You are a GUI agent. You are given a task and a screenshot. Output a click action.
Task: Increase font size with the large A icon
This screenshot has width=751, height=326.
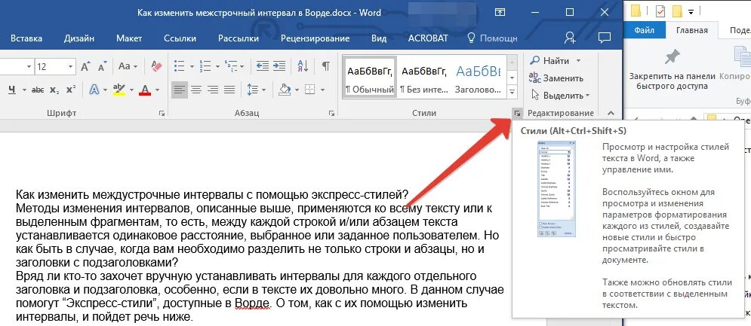tap(85, 66)
